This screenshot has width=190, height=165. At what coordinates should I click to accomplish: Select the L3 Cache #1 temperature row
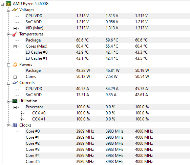[x=107, y=58]
